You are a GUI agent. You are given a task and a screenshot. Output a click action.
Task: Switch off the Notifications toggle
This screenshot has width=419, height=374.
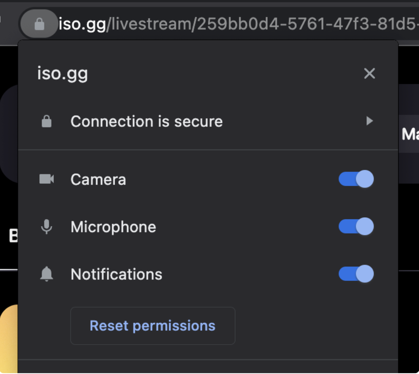(x=356, y=274)
